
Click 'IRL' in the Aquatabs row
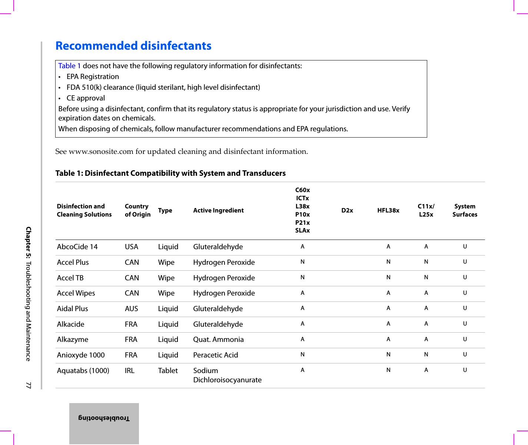pyautogui.click(x=130, y=370)
